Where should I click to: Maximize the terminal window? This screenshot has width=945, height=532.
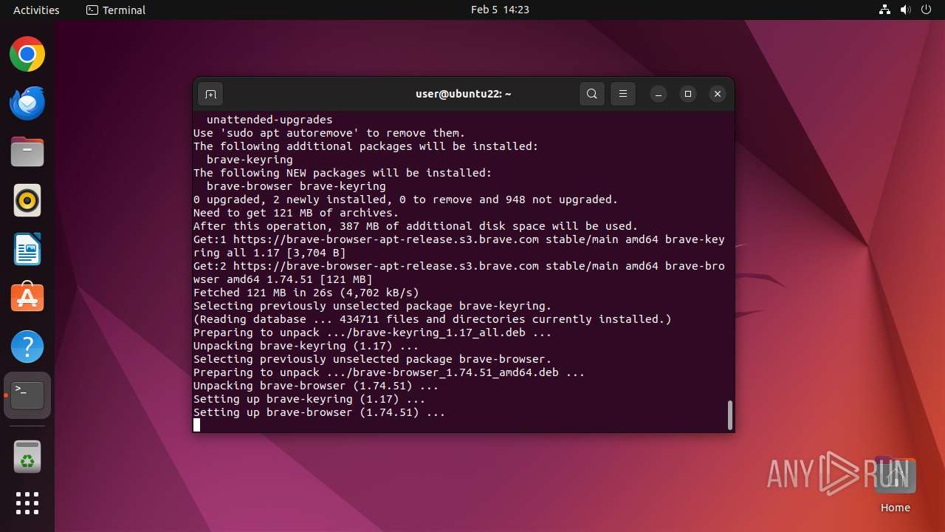click(x=688, y=94)
